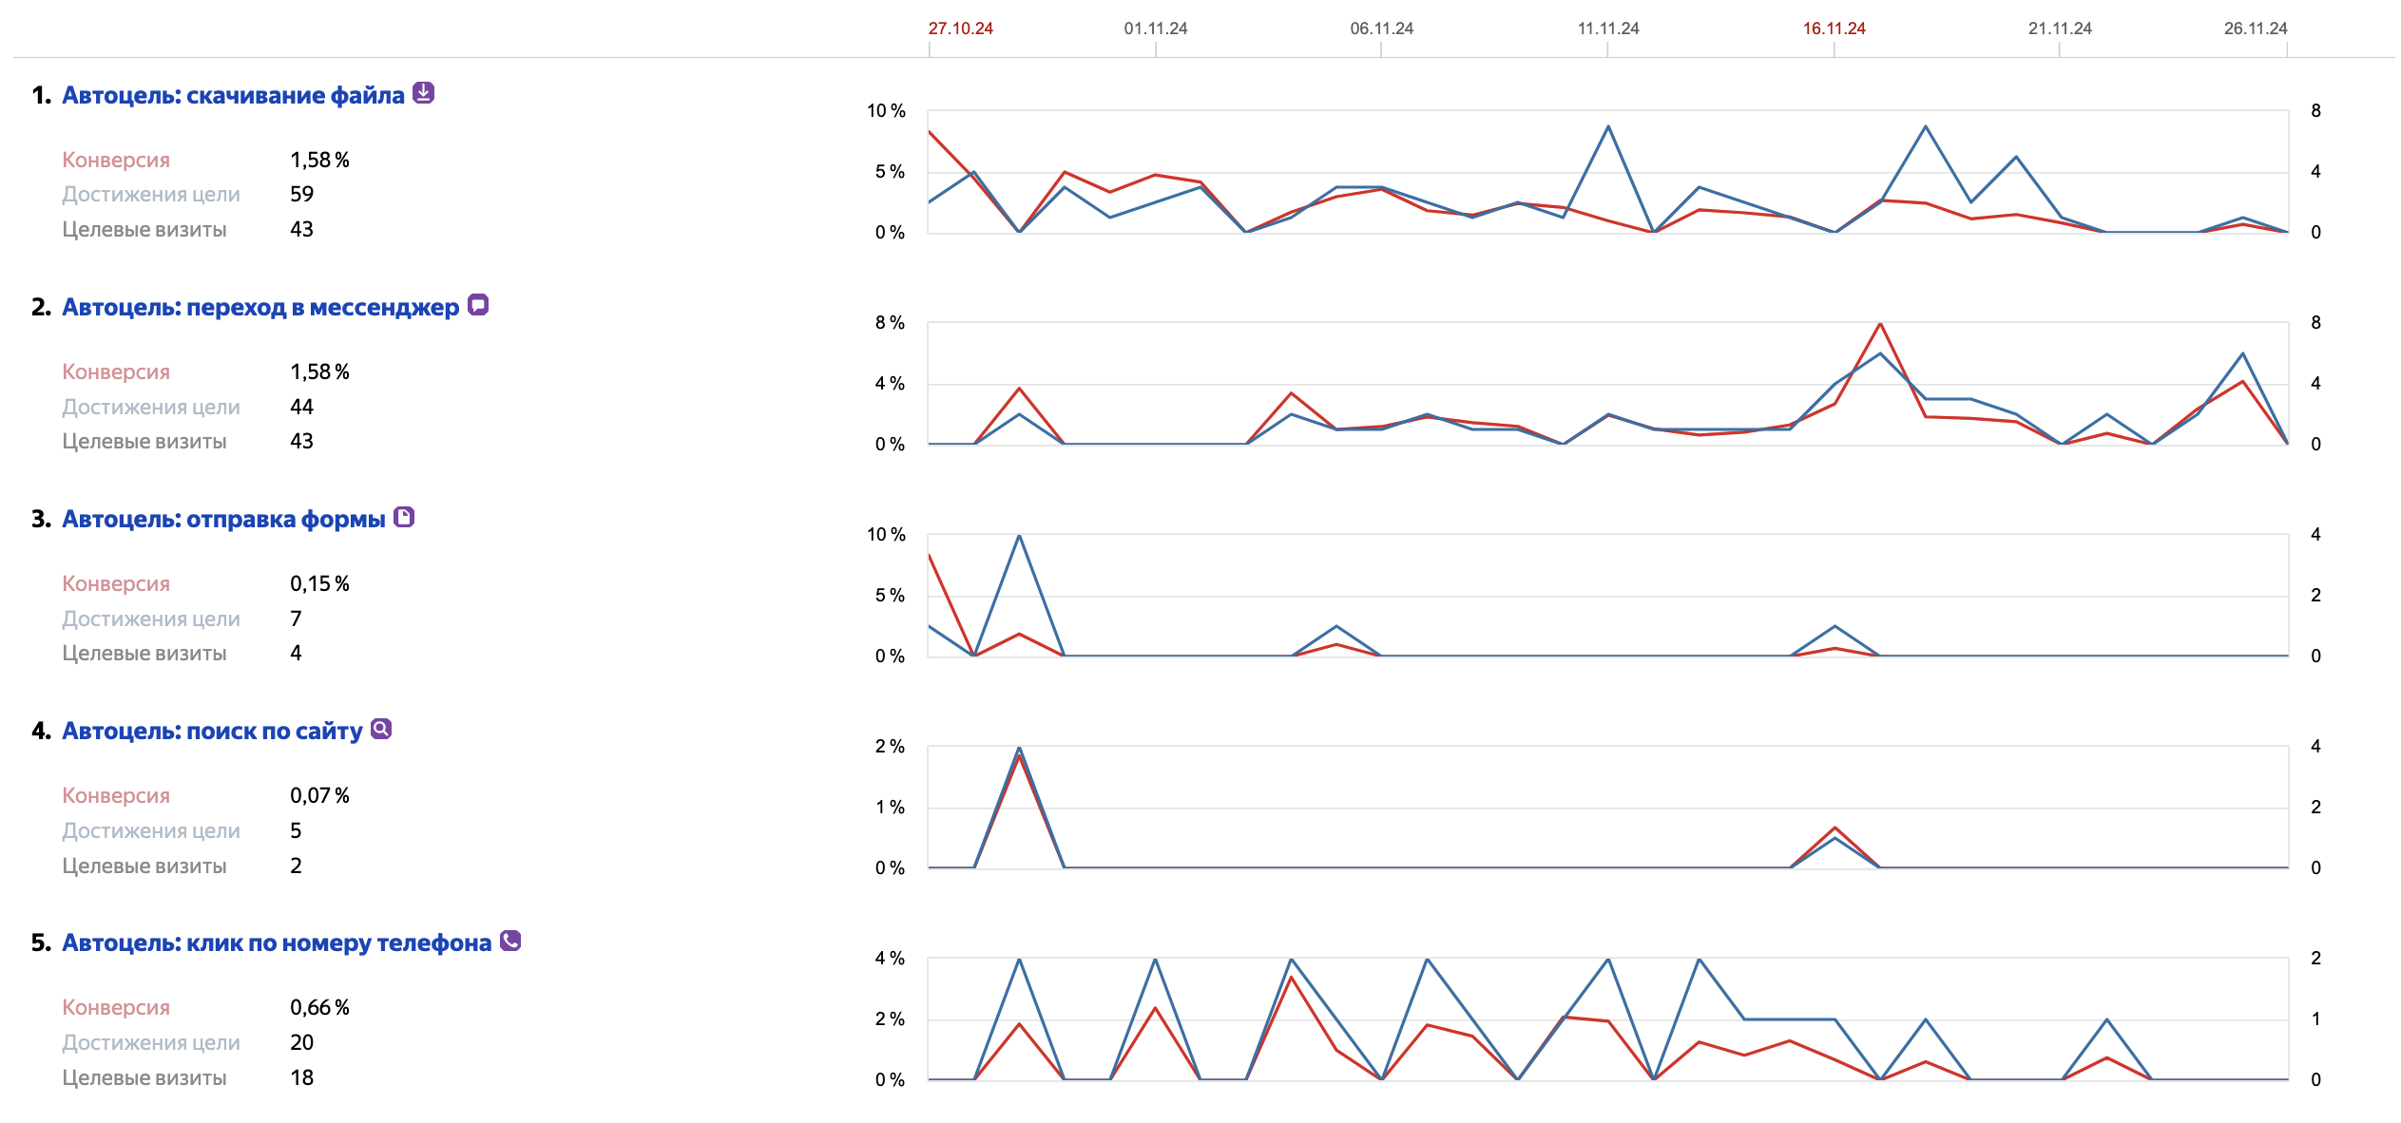Open the 'Автоцель: скачивание файла' goal link

click(x=233, y=95)
